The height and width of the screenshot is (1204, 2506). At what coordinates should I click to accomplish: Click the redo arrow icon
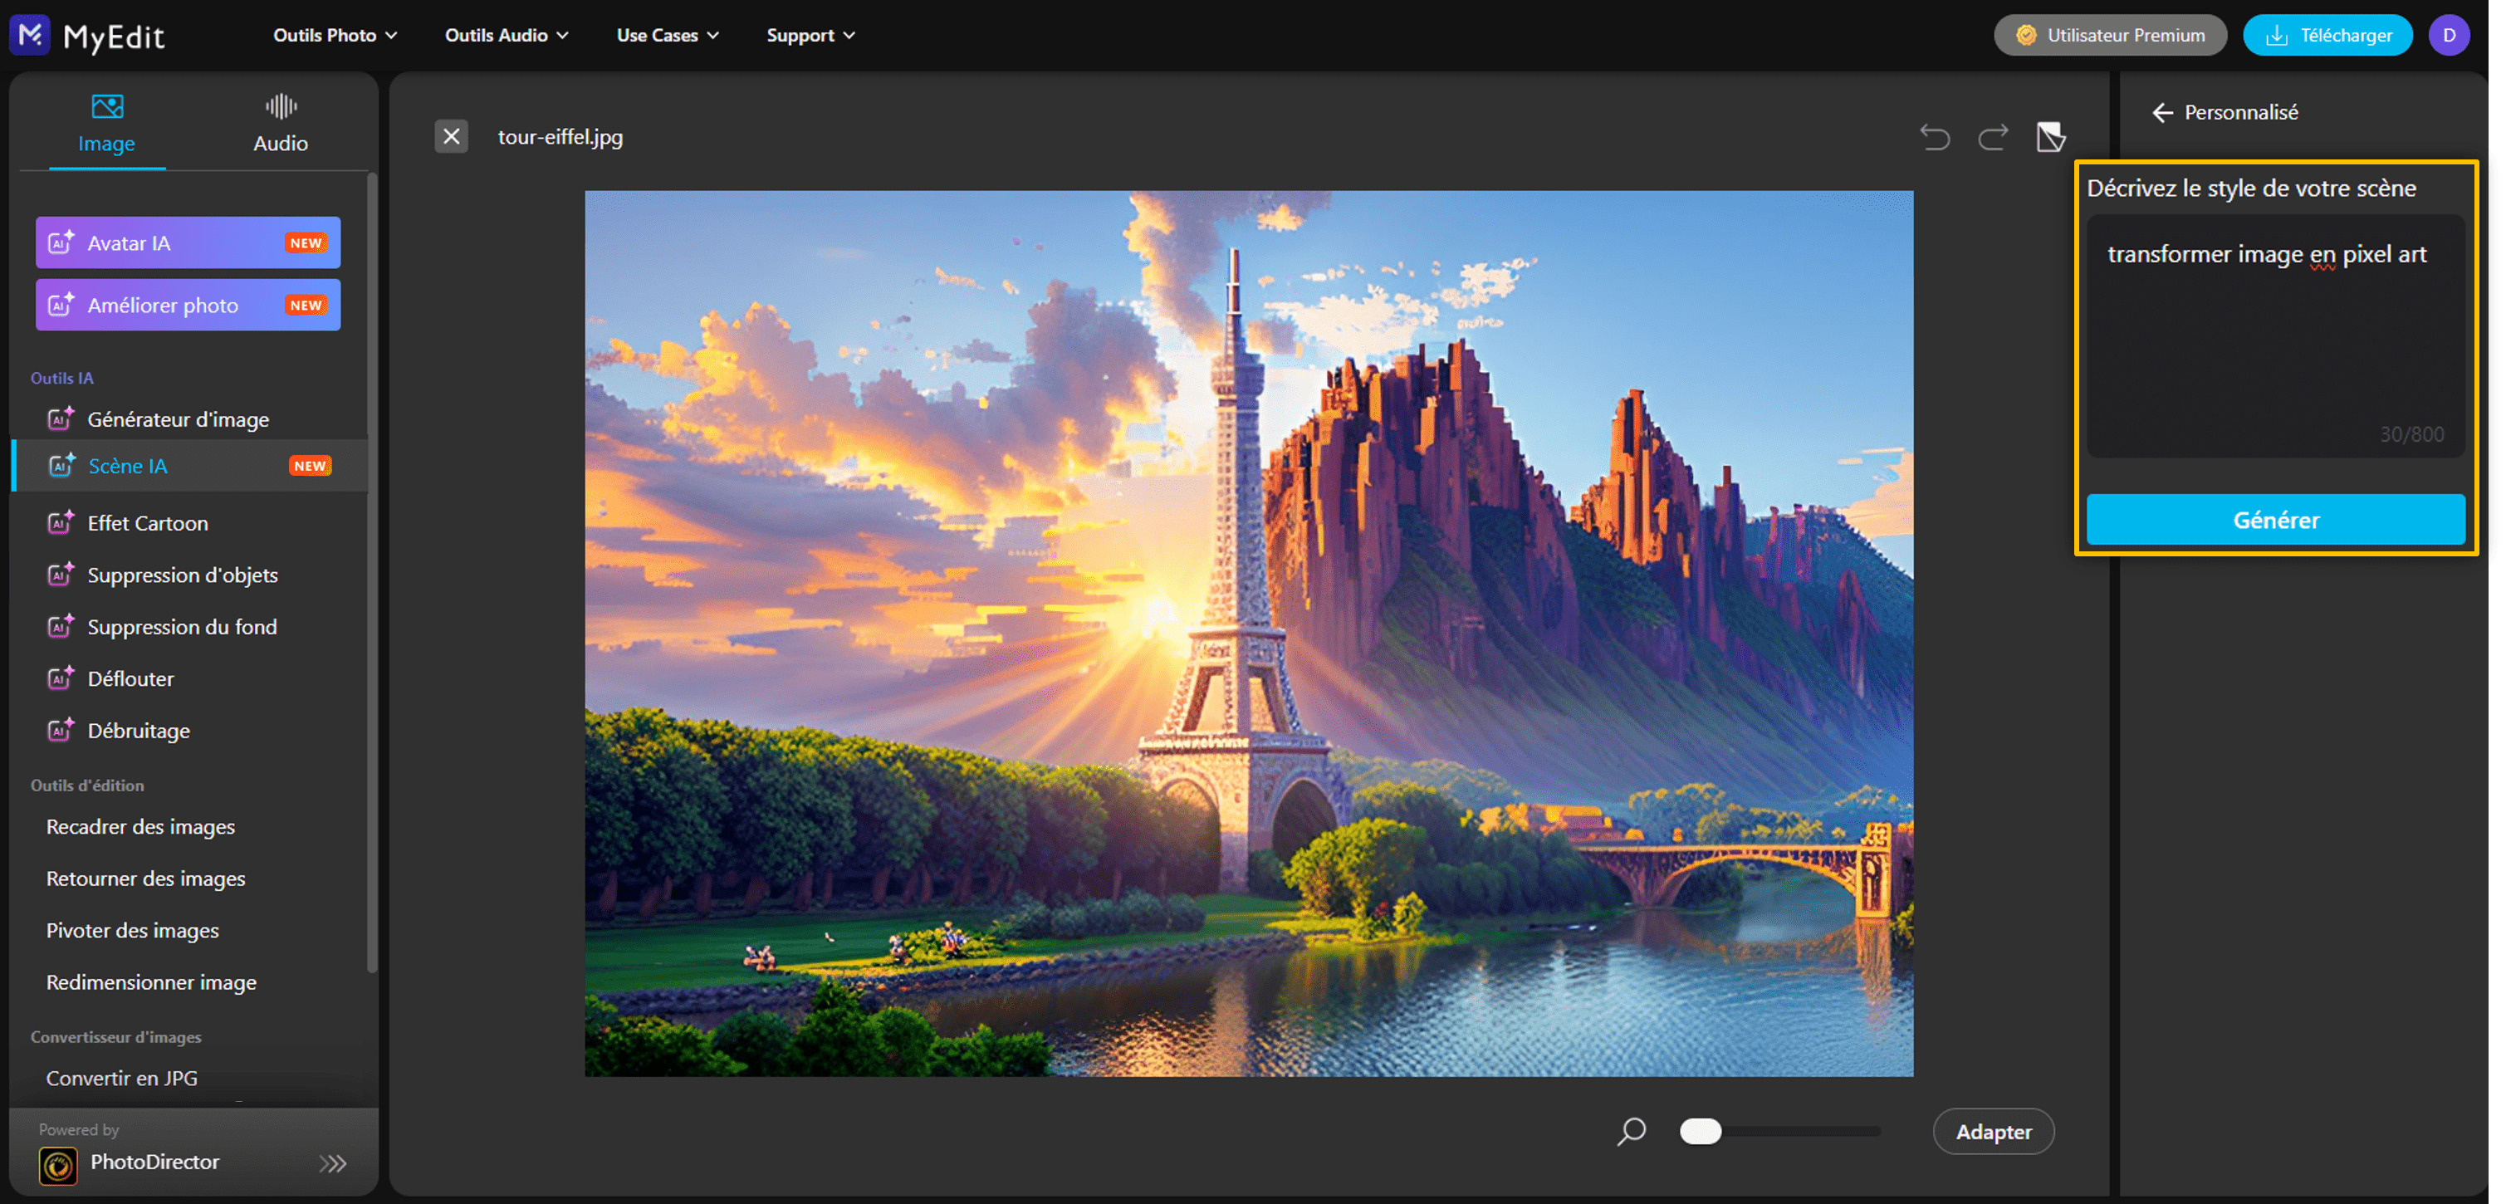[1992, 137]
